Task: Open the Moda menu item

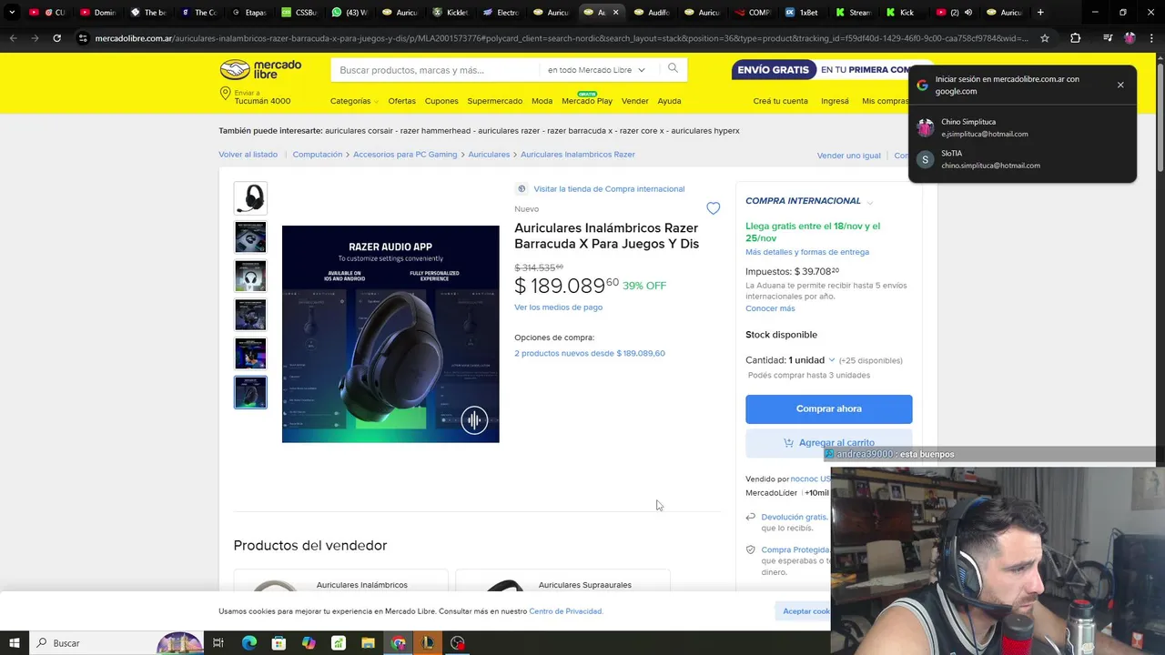Action: click(542, 101)
